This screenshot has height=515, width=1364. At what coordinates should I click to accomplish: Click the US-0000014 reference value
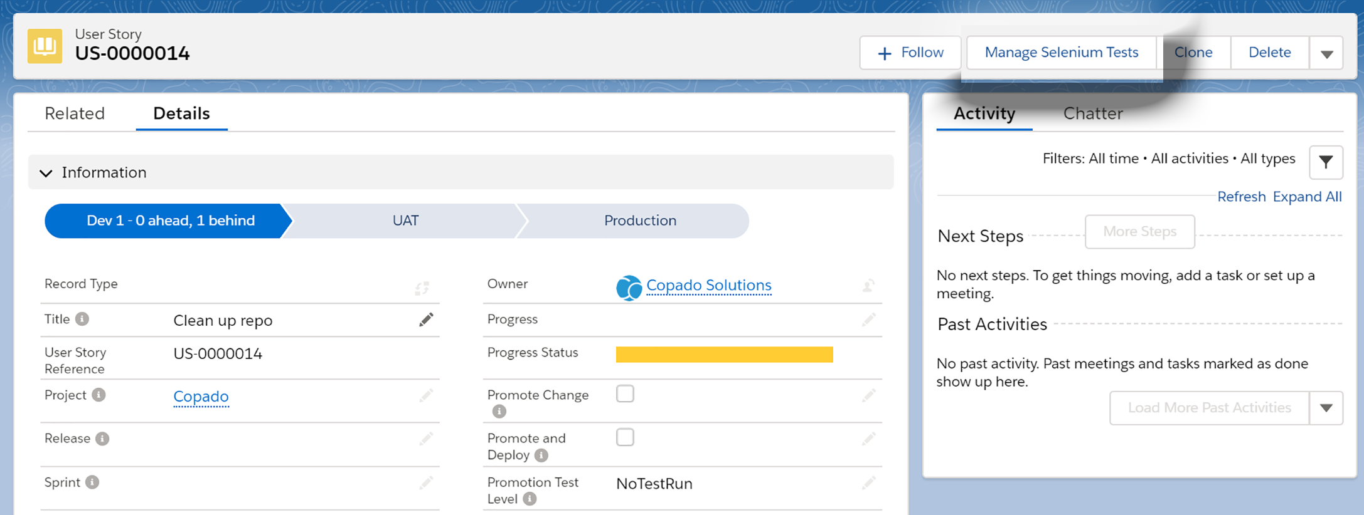click(218, 354)
